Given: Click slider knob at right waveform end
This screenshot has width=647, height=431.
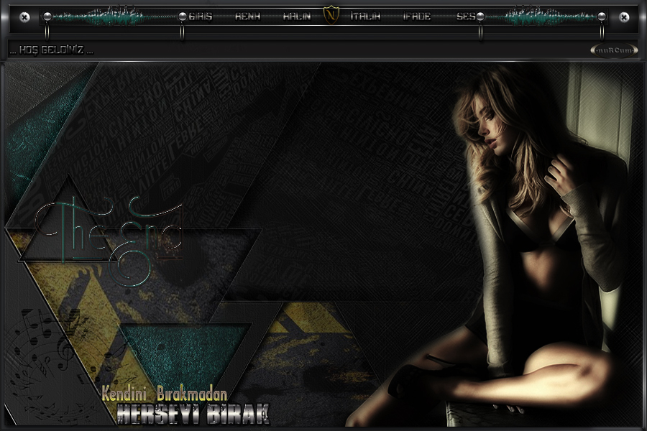Looking at the screenshot, I should [x=602, y=16].
